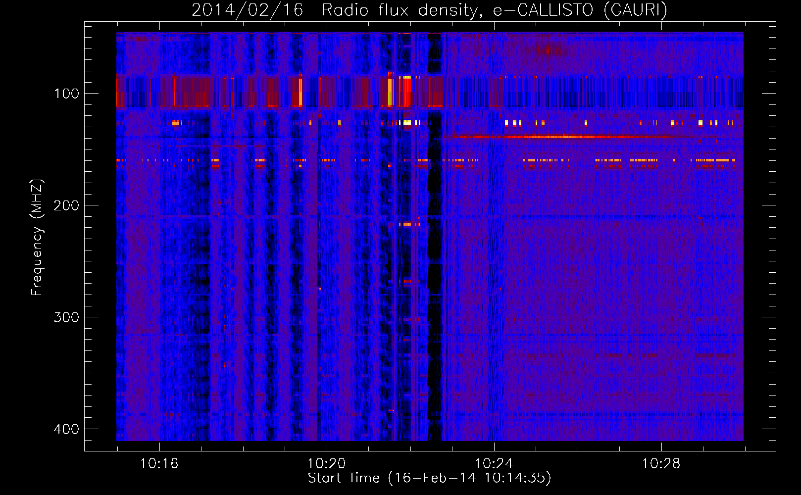Click the 'Frequency (MHZ)' axis label
The width and height of the screenshot is (801, 495).
point(37,238)
